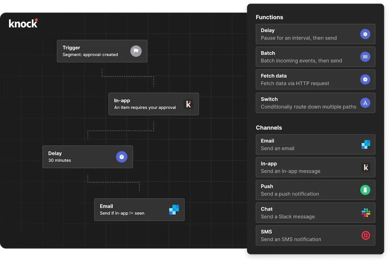390x262 pixels.
Task: Click the blue squares icon on the Email workflow node
Action: (174, 210)
